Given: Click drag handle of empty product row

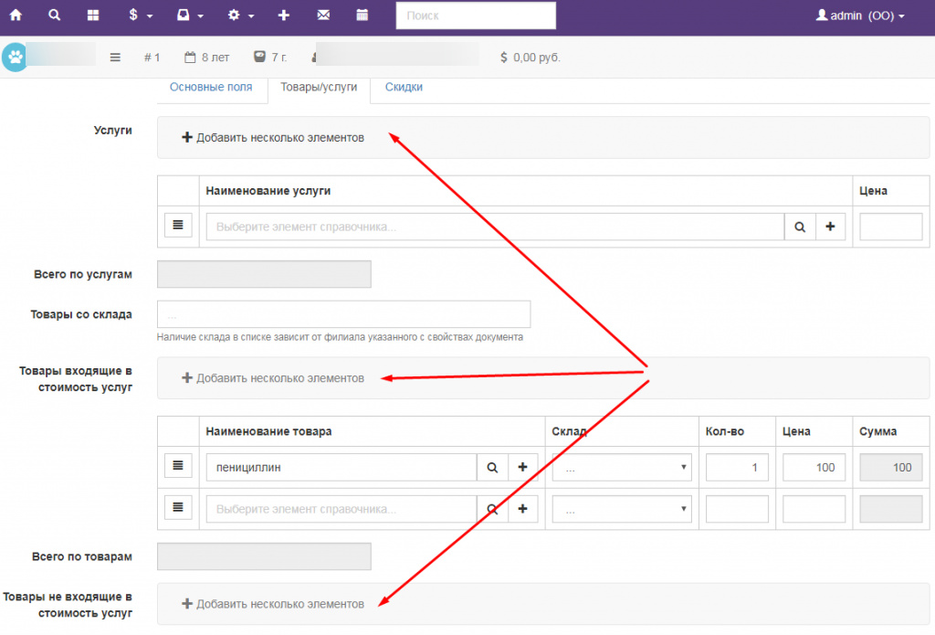Looking at the screenshot, I should (x=178, y=507).
